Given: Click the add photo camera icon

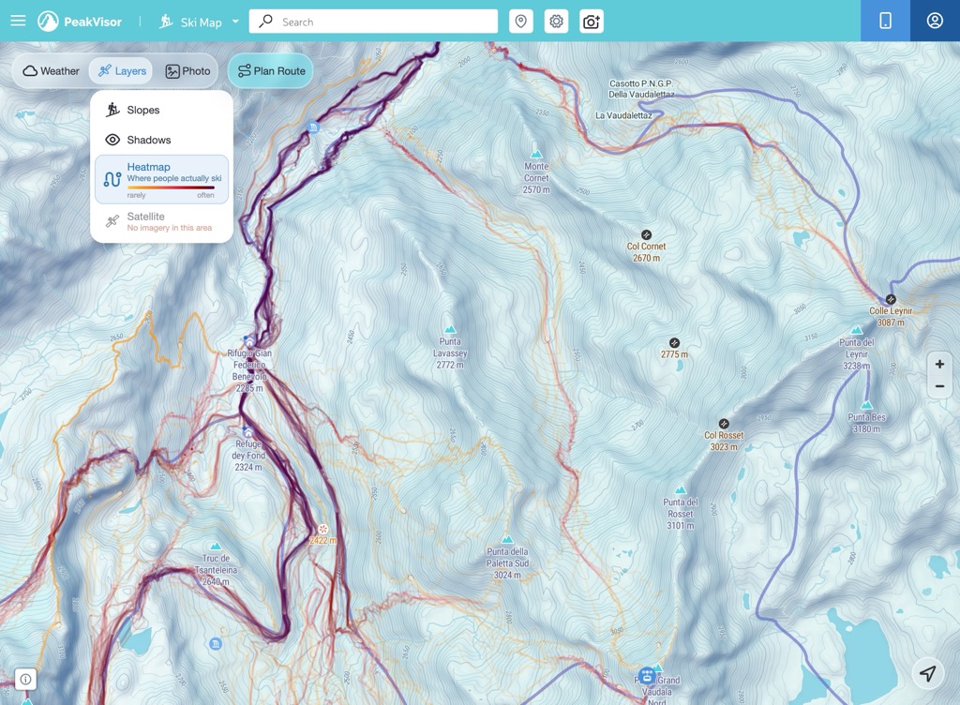Looking at the screenshot, I should pyautogui.click(x=592, y=22).
